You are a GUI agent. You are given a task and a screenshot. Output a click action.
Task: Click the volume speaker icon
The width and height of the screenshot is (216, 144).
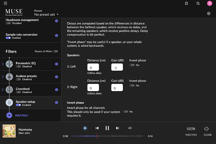(206, 129)
